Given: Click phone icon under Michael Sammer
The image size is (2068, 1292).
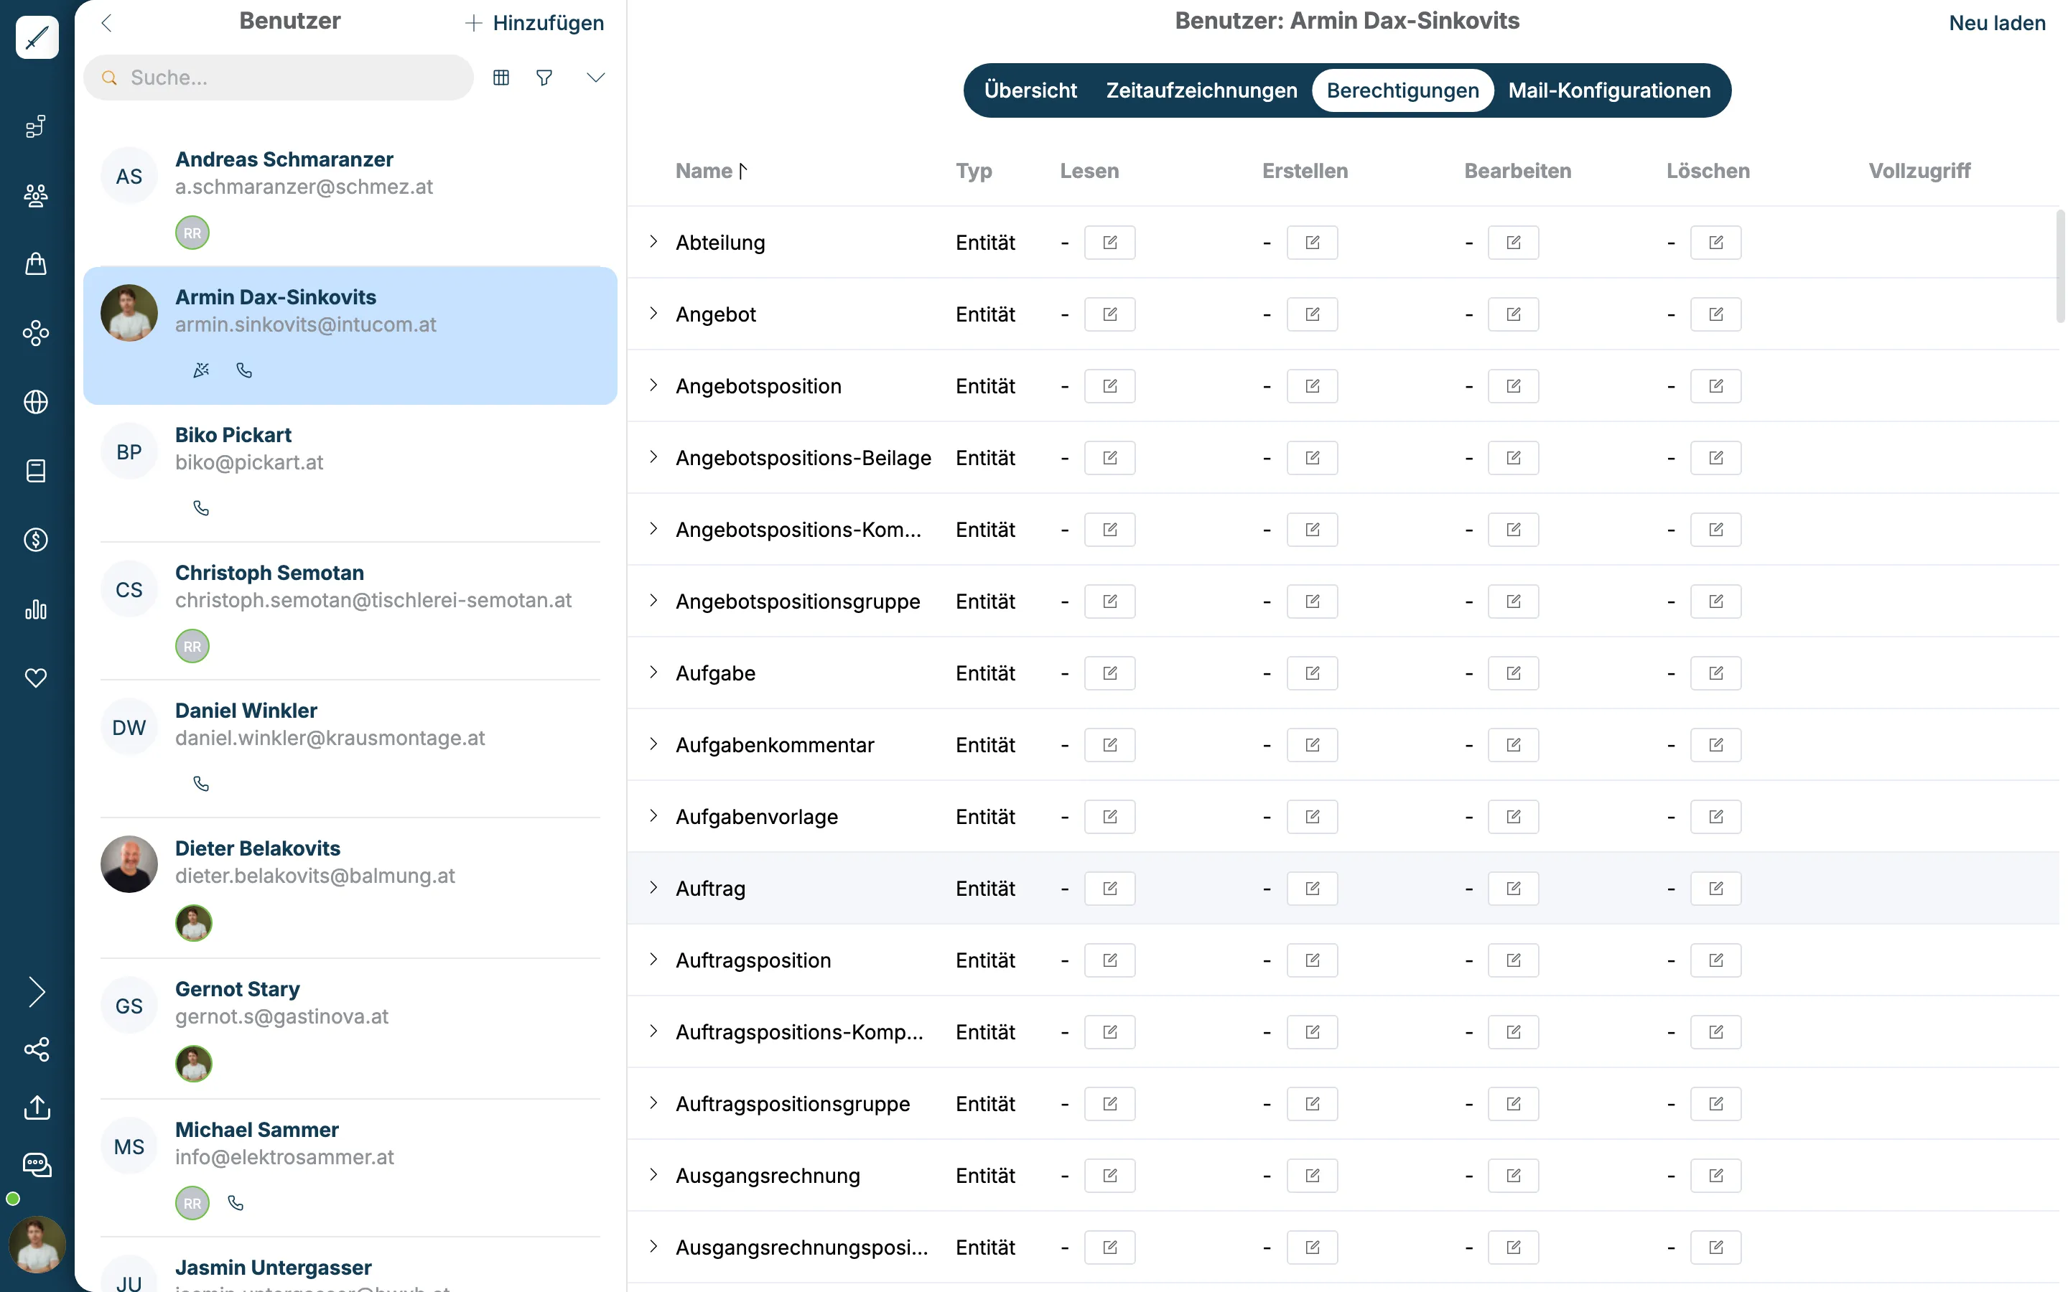Looking at the screenshot, I should click(x=236, y=1203).
